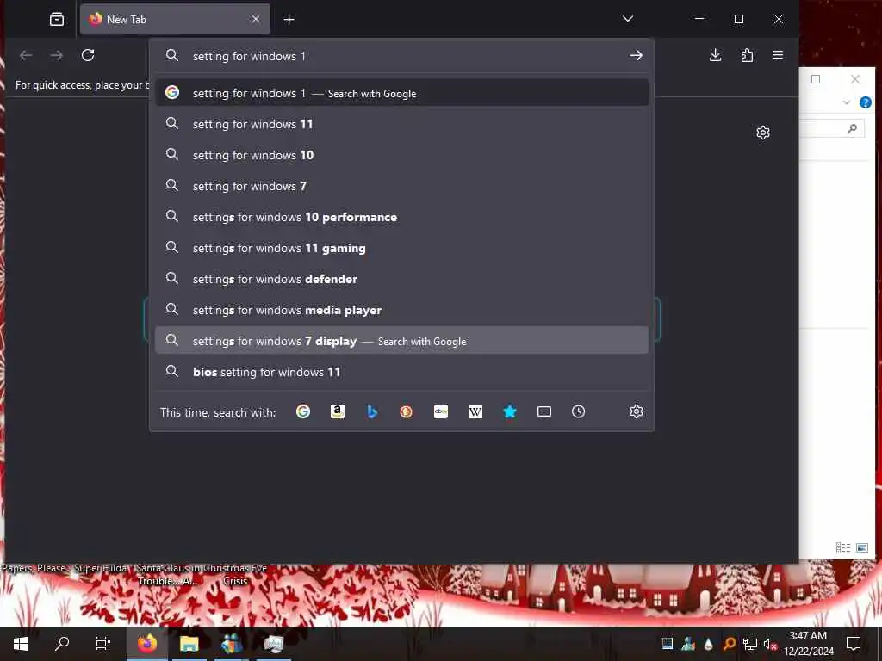Go back one page in Firefox

[26, 55]
